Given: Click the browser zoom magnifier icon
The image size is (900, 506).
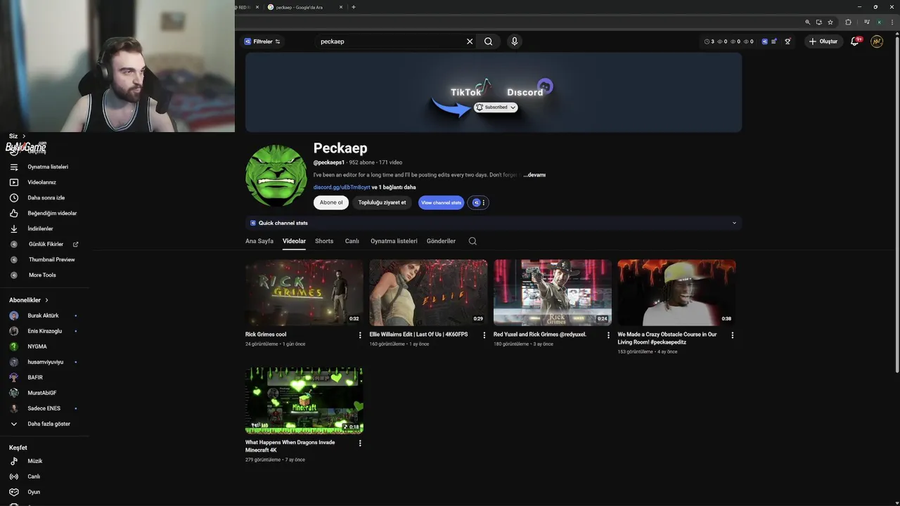Looking at the screenshot, I should point(808,22).
